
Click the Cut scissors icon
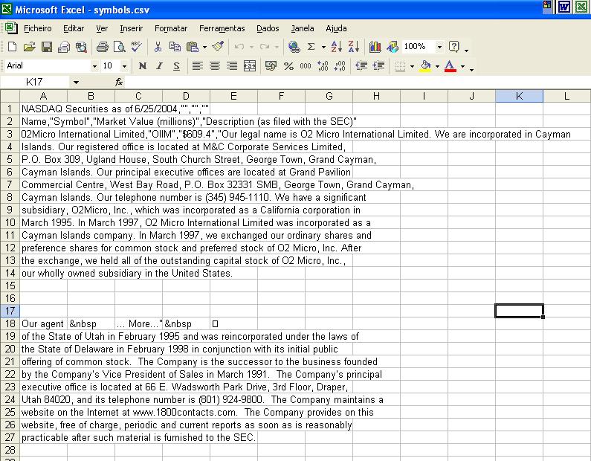click(x=158, y=47)
